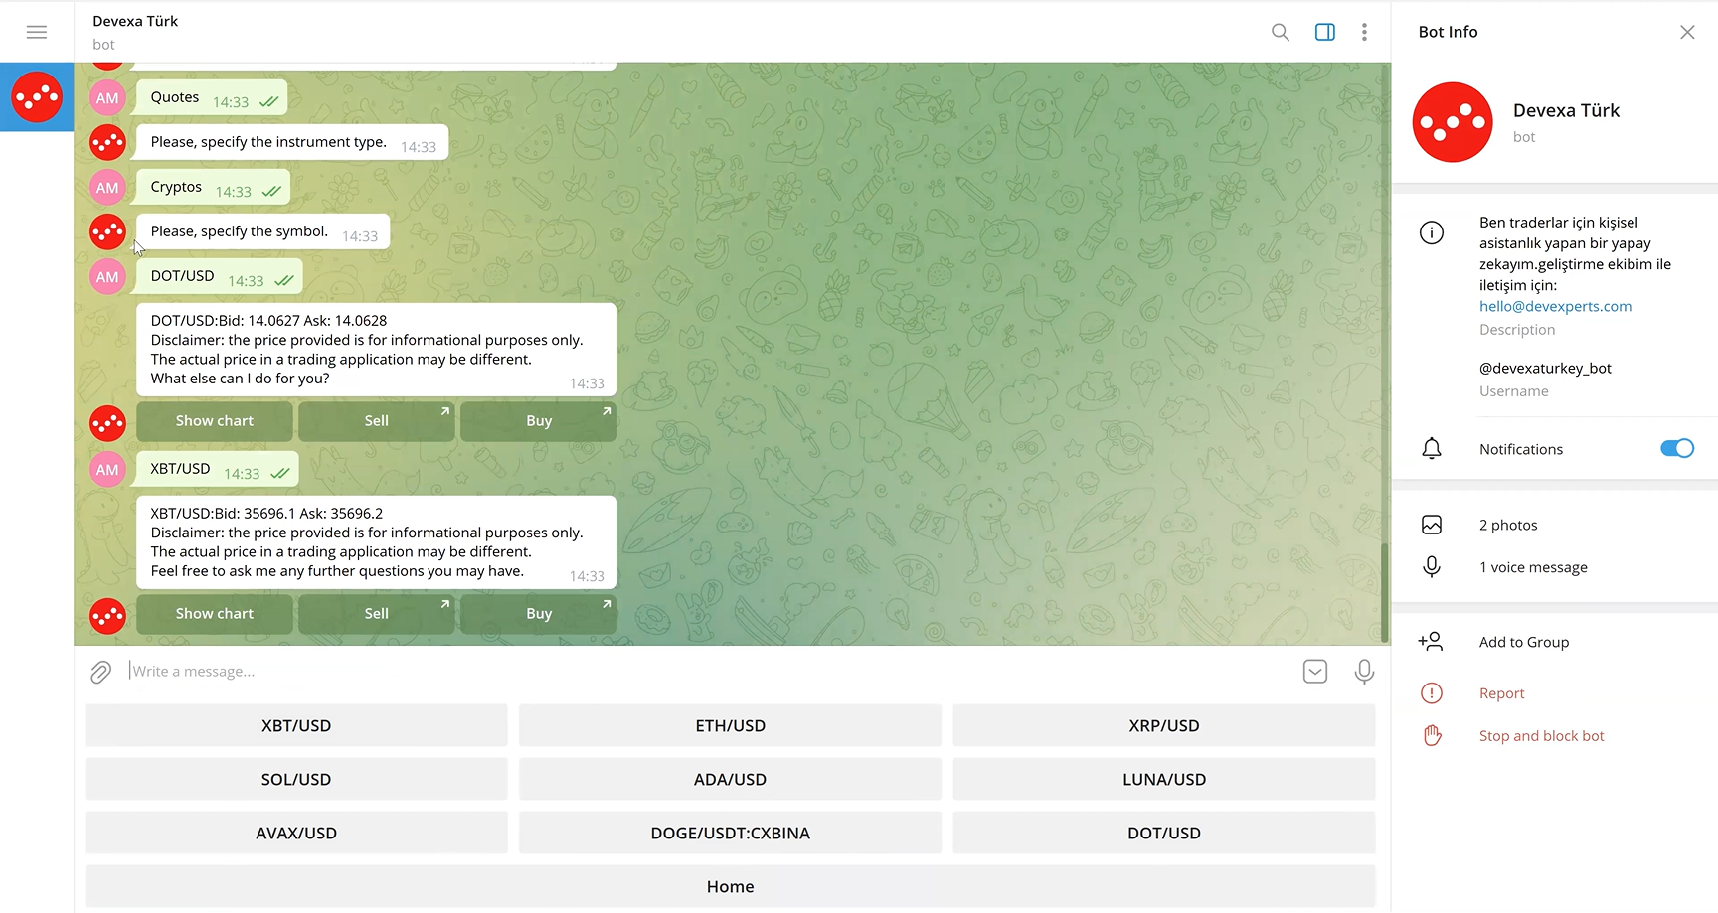
Task: Show chart for the DOT/USD quote
Action: pos(215,421)
